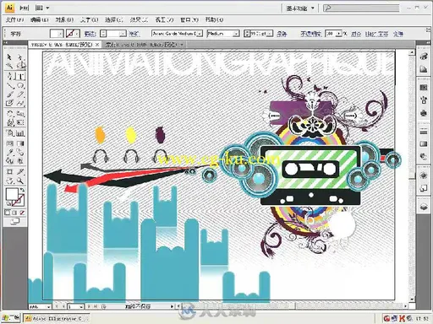The width and height of the screenshot is (433, 324).
Task: Open the Symbols panel icon
Action: click(424, 113)
